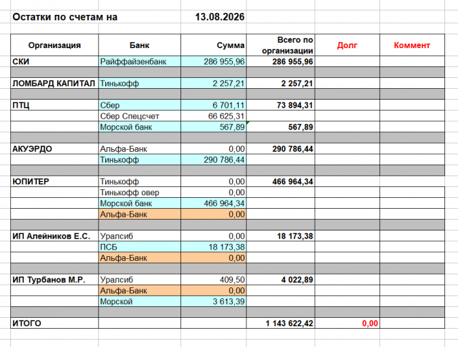Select the total cell 4 022,89

tap(281, 280)
